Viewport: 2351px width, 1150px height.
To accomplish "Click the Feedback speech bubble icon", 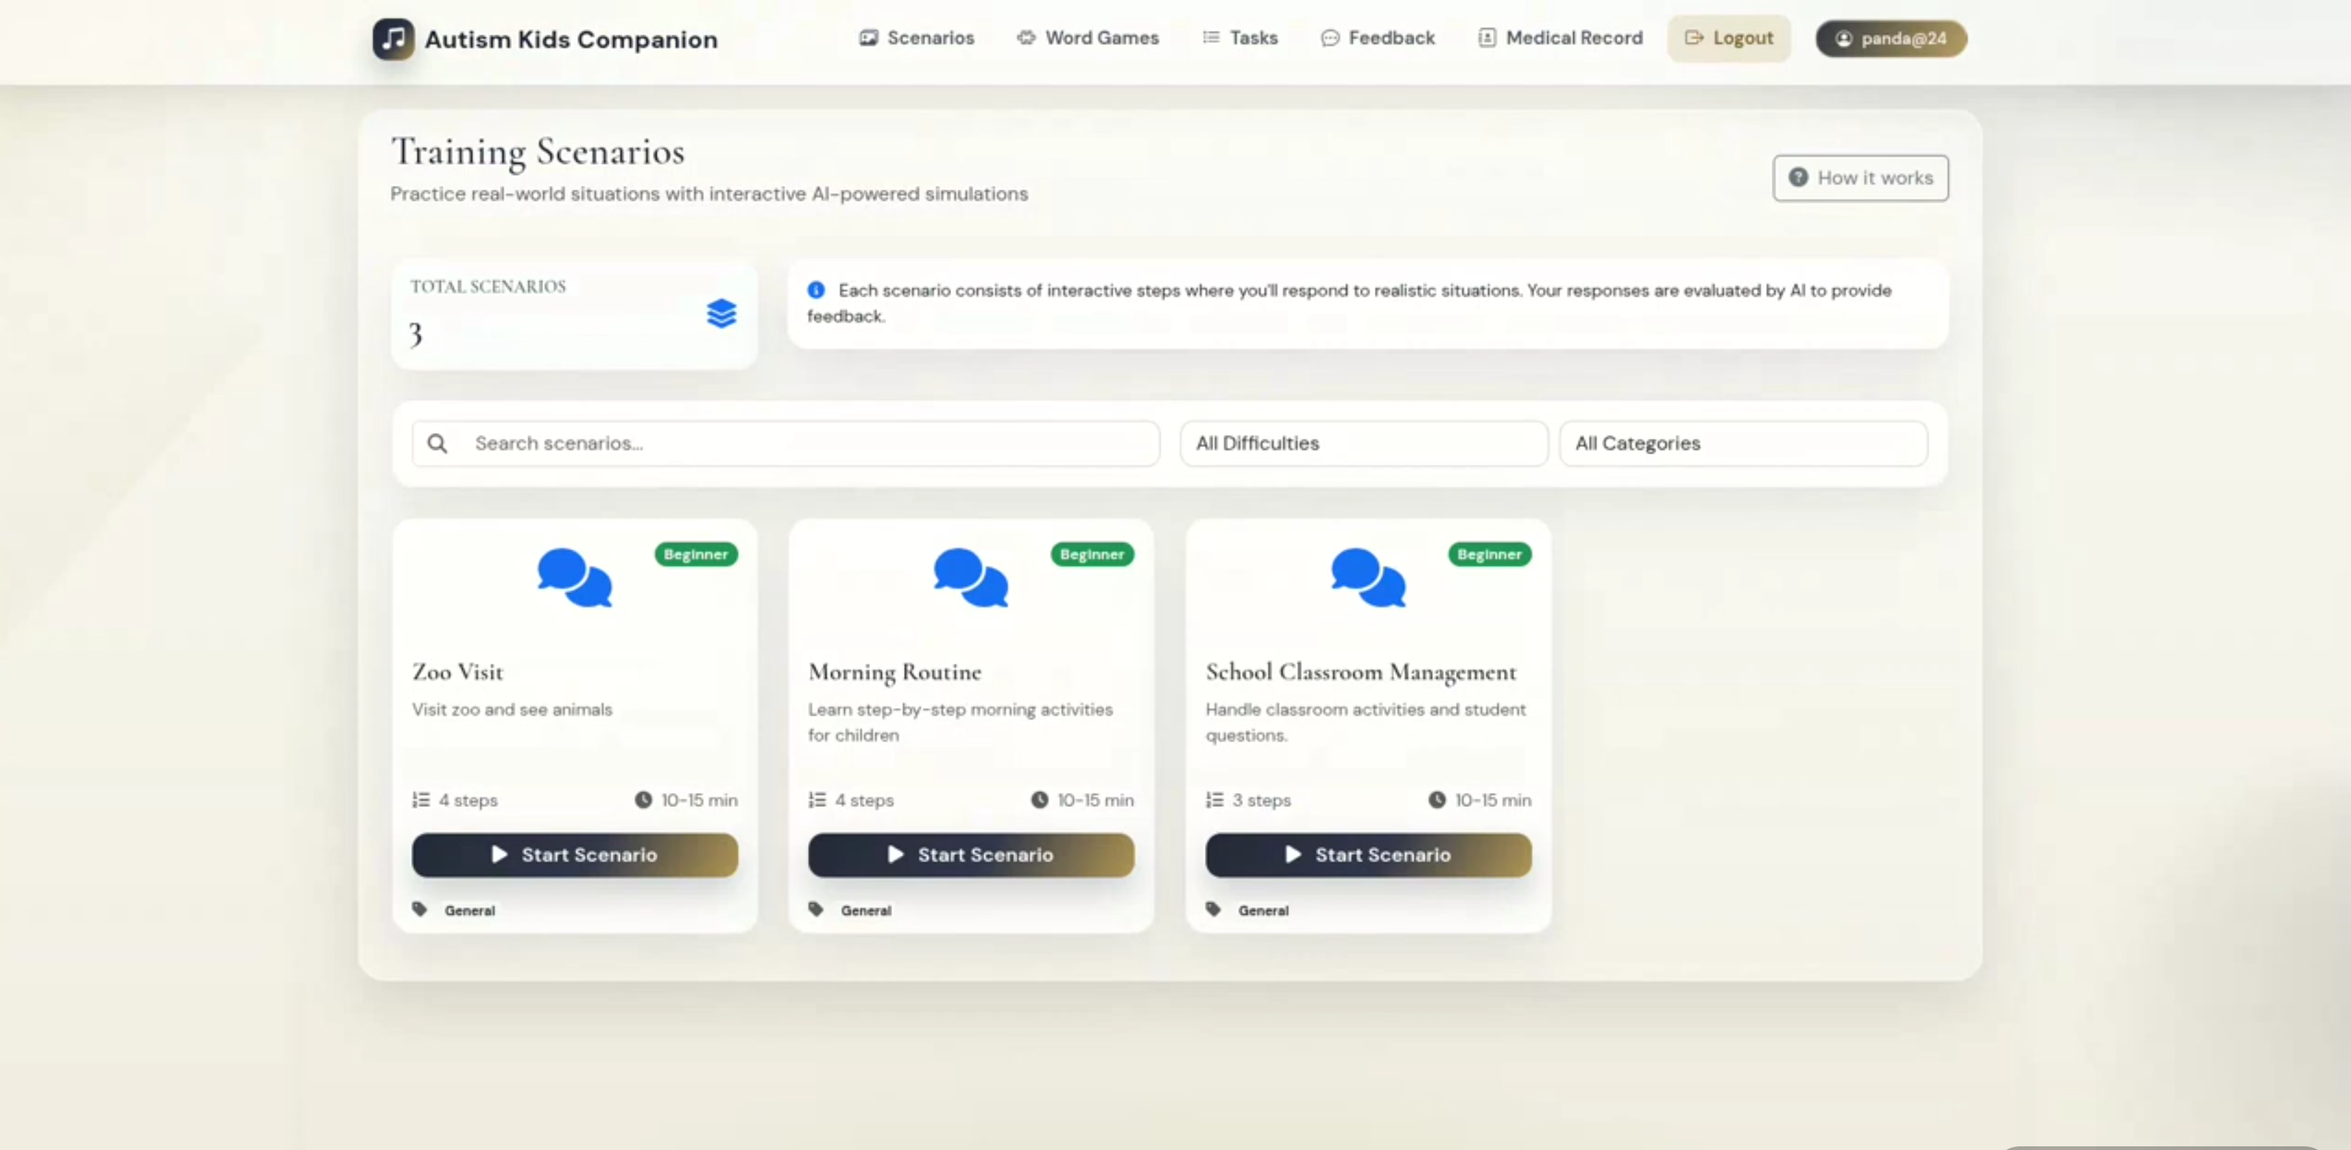I will 1330,38.
